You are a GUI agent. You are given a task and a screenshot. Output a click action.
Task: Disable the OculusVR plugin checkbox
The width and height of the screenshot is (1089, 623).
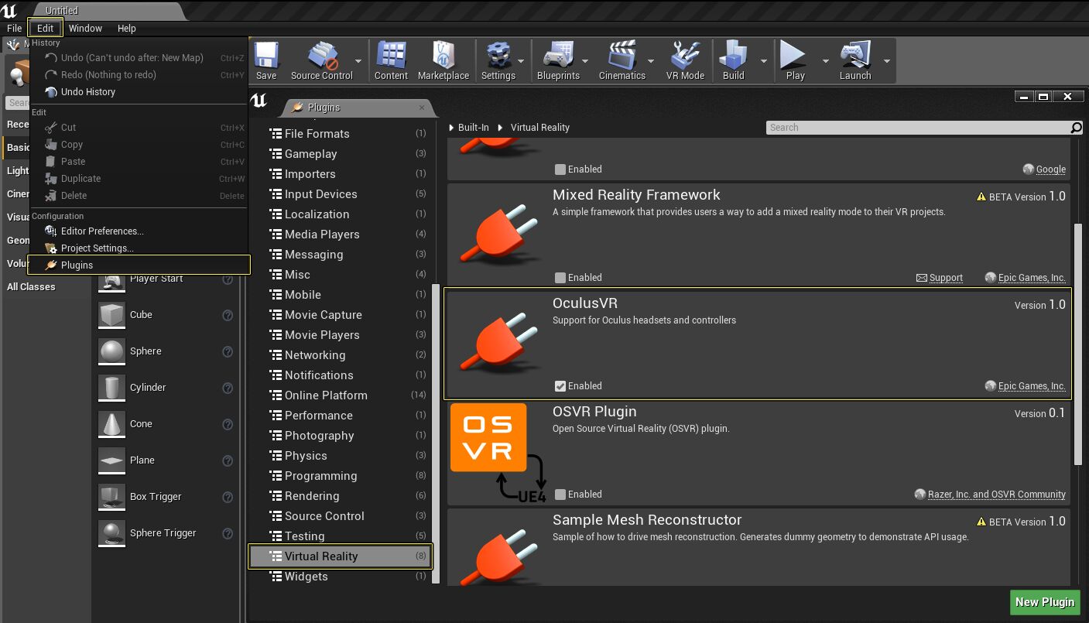[561, 385]
